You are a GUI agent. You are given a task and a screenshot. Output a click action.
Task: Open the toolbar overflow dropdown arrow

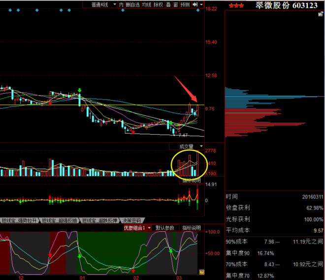[x=201, y=4]
